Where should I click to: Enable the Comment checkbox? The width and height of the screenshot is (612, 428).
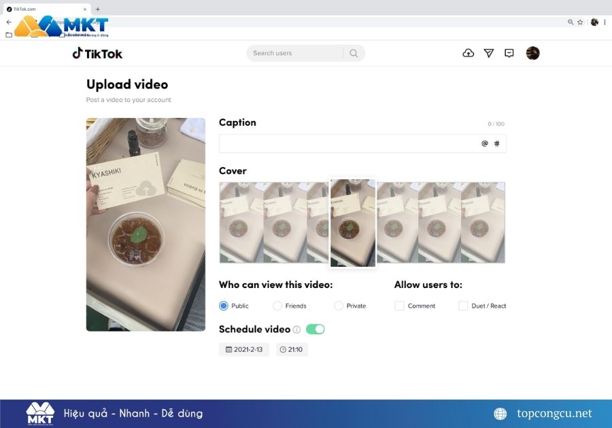(x=399, y=306)
